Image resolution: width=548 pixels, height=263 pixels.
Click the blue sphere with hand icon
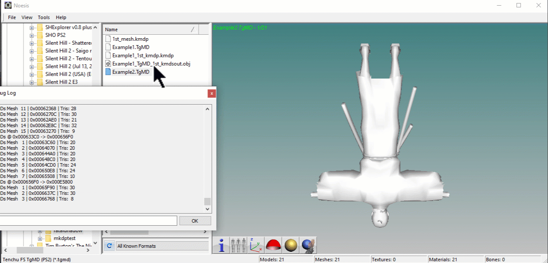tap(308, 246)
